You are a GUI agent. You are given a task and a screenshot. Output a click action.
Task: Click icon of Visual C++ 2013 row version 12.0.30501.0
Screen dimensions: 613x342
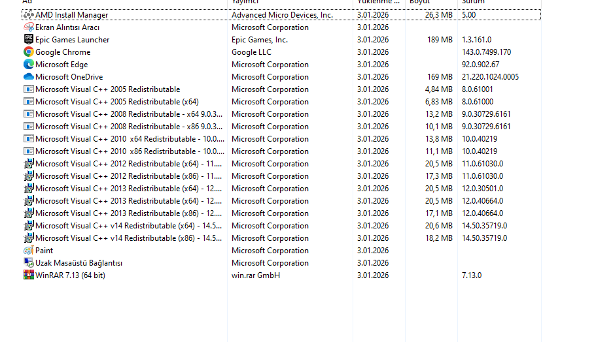pyautogui.click(x=29, y=189)
